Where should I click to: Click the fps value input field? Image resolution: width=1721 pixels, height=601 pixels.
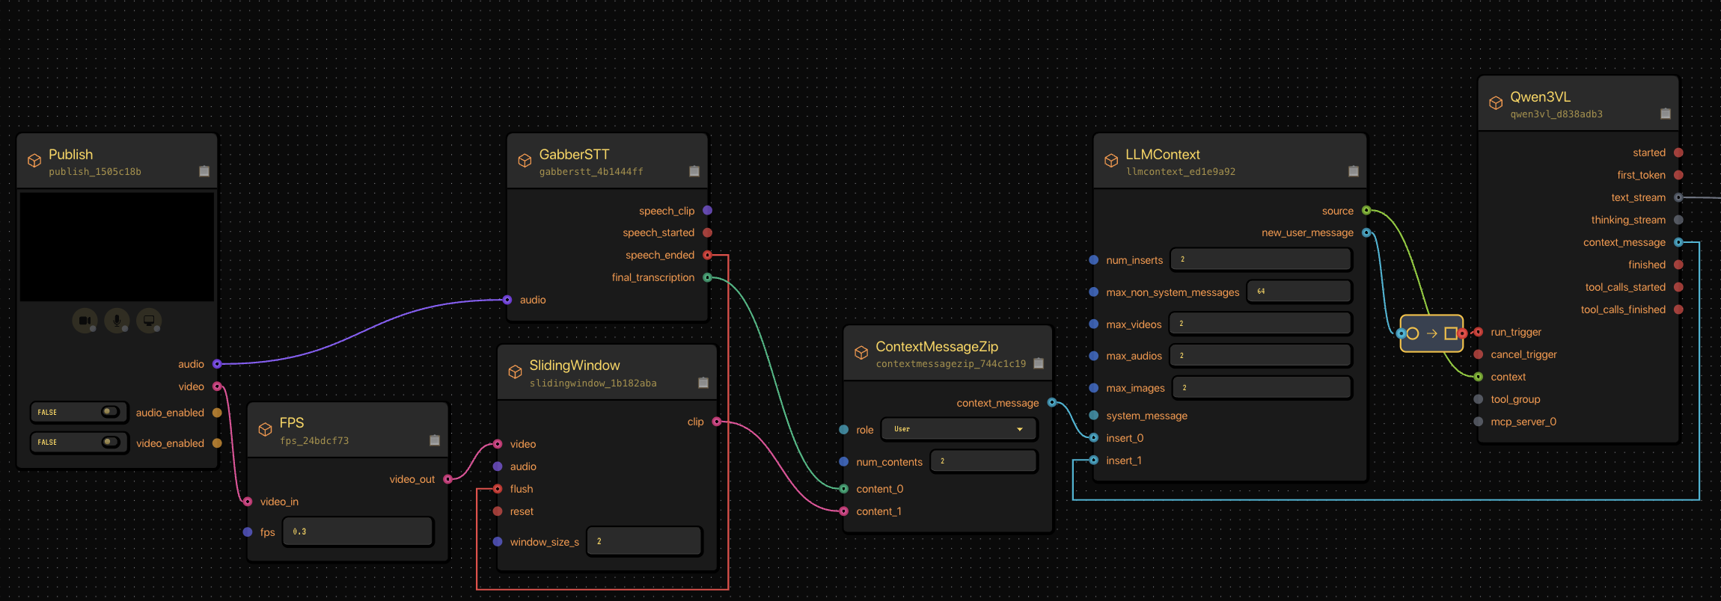(358, 531)
